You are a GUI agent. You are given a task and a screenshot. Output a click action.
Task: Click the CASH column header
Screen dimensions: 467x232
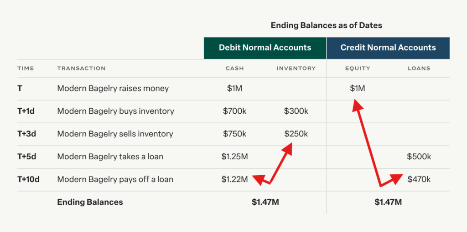click(235, 68)
